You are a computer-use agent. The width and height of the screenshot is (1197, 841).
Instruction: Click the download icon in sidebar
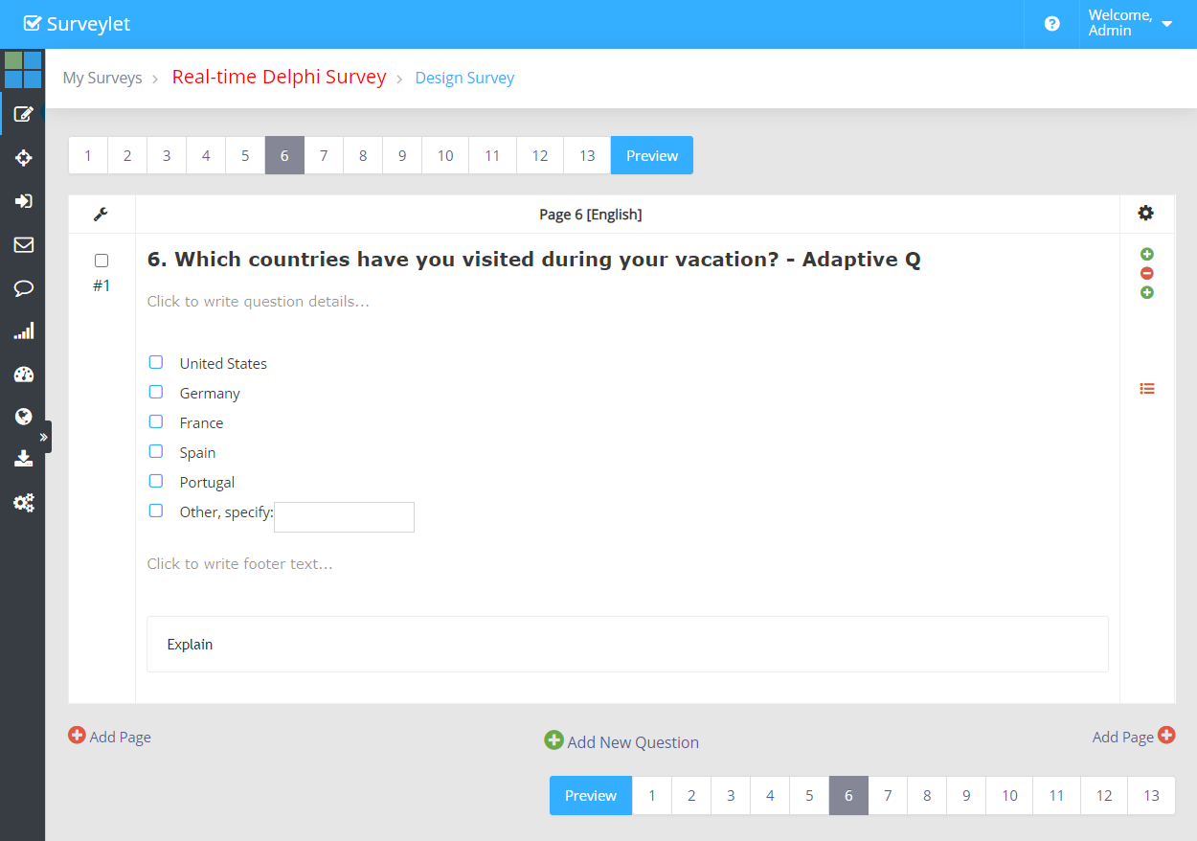tap(23, 459)
